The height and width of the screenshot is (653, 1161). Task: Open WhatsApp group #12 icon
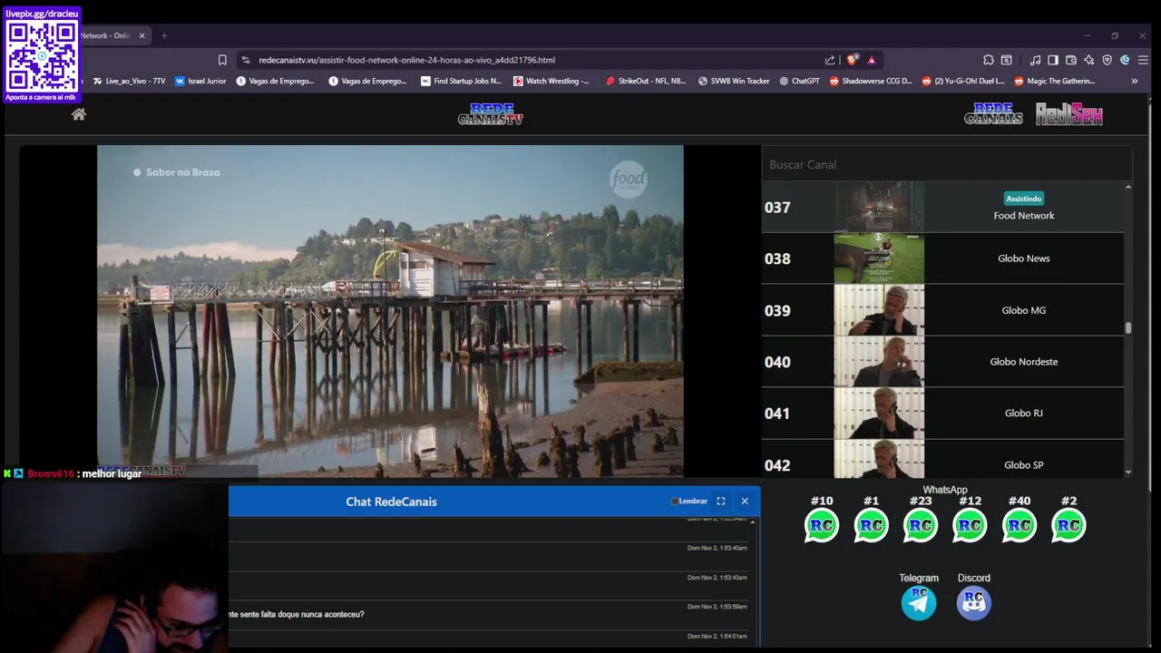pos(970,525)
